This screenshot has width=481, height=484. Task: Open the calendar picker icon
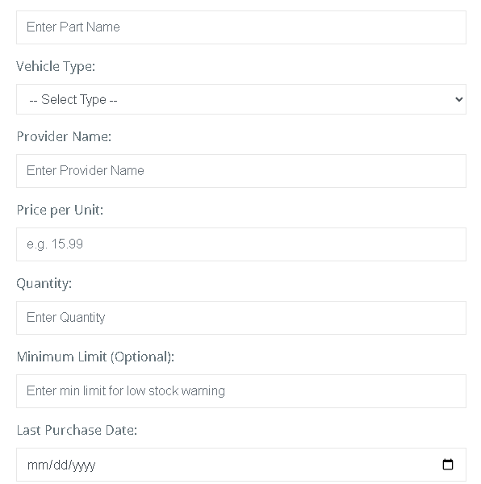(x=448, y=465)
